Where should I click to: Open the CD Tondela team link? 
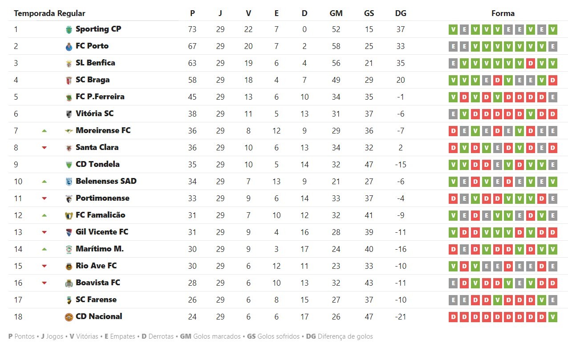tap(97, 164)
